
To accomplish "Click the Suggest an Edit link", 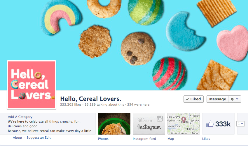I will pyautogui.click(x=39, y=138).
